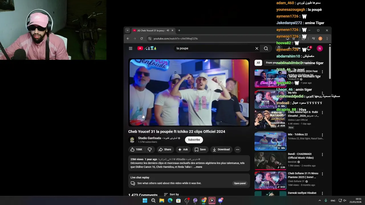Open more actions ellipsis beside Download
The image size is (365, 205).
238,149
